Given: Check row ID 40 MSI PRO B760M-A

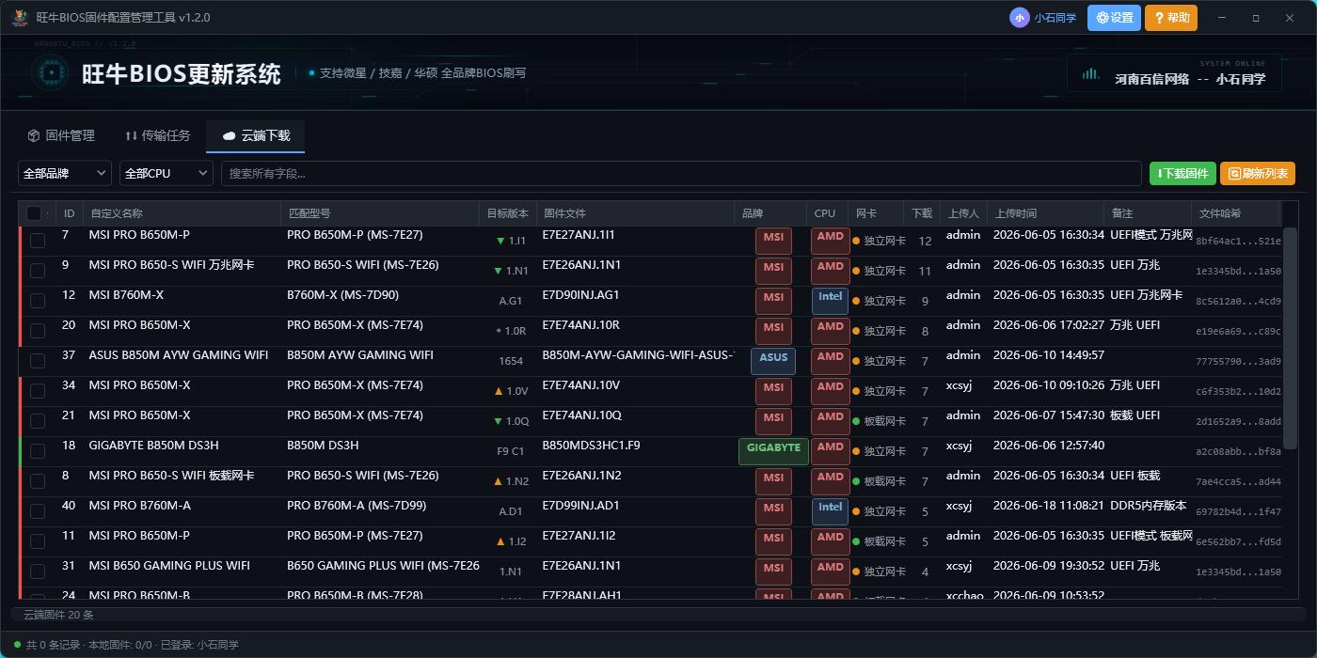Looking at the screenshot, I should (38, 511).
